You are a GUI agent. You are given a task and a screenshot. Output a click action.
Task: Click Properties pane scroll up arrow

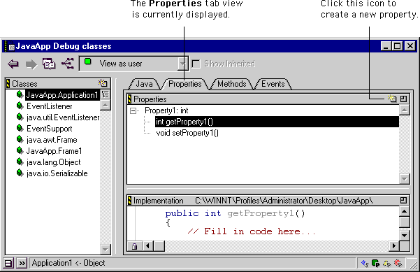405,110
